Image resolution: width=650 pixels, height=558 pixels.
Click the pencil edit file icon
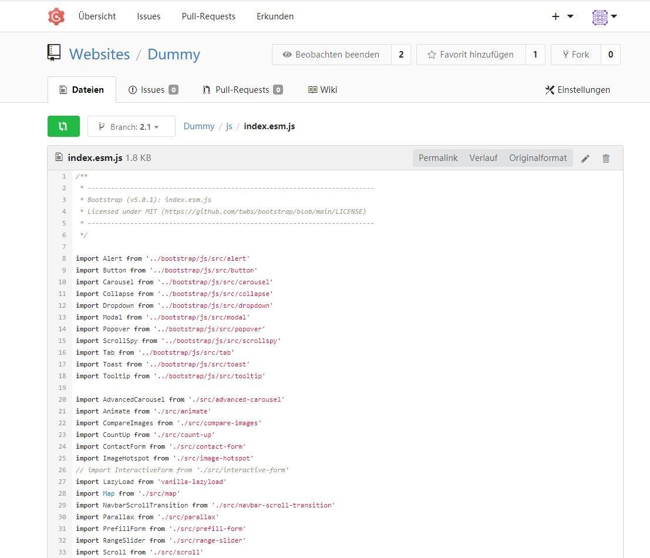click(x=585, y=159)
